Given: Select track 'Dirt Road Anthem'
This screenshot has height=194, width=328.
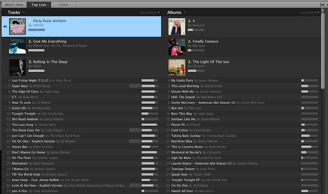Looking at the screenshot, I should [25, 119].
